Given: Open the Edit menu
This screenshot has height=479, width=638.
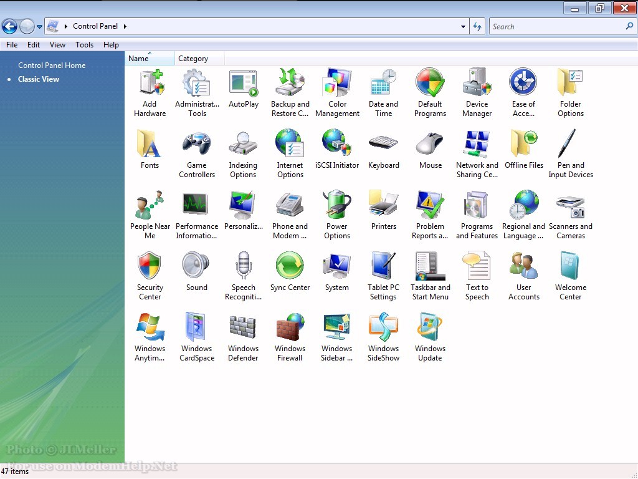Looking at the screenshot, I should [x=34, y=45].
